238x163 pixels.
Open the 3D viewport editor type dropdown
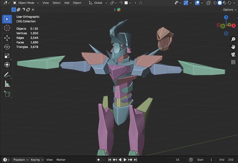[7, 3]
